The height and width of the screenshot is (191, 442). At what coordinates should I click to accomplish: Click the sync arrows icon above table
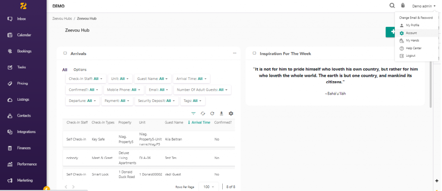coord(203,113)
